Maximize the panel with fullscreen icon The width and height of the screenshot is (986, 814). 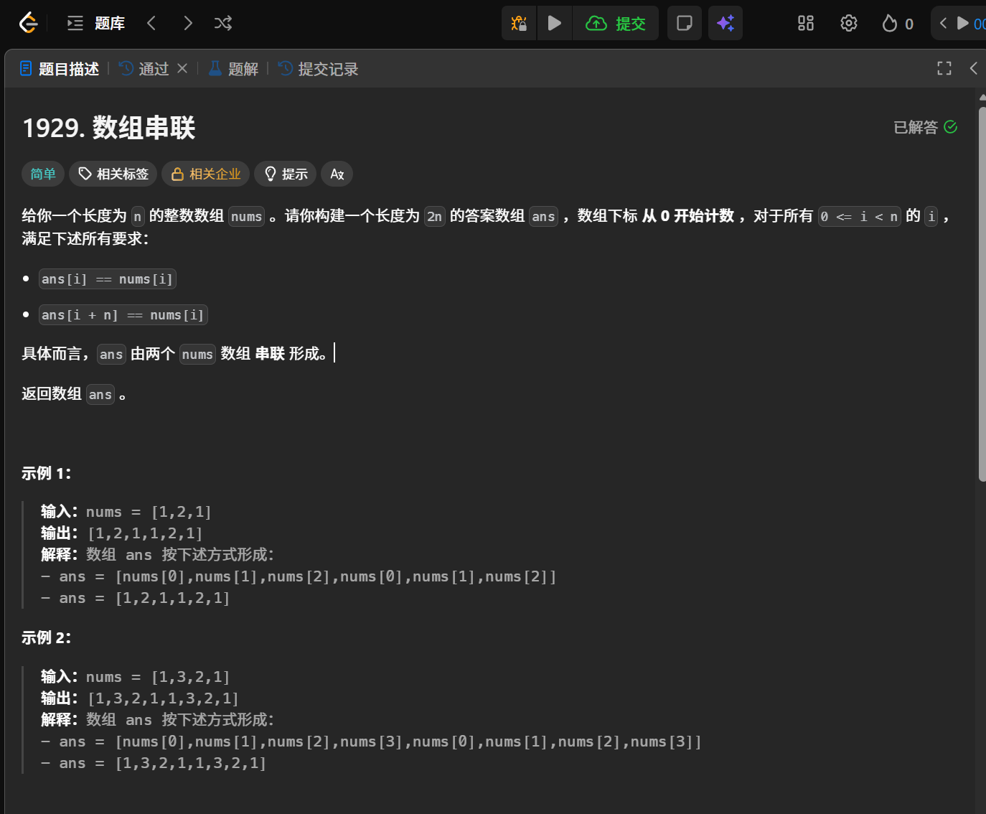[x=944, y=68]
